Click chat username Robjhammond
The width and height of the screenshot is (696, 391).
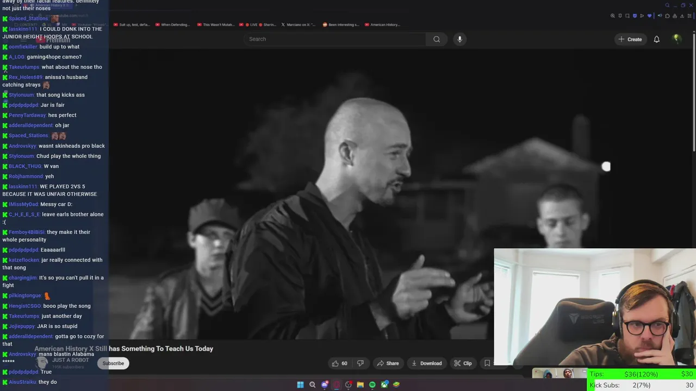point(26,176)
